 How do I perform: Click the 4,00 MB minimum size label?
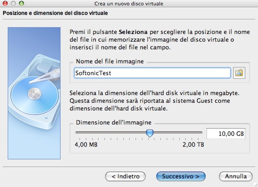pos(86,145)
